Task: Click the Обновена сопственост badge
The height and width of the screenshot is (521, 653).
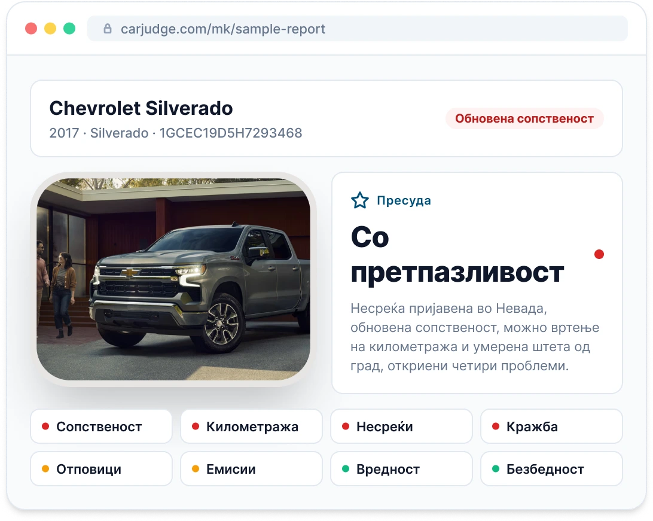Action: click(x=524, y=118)
